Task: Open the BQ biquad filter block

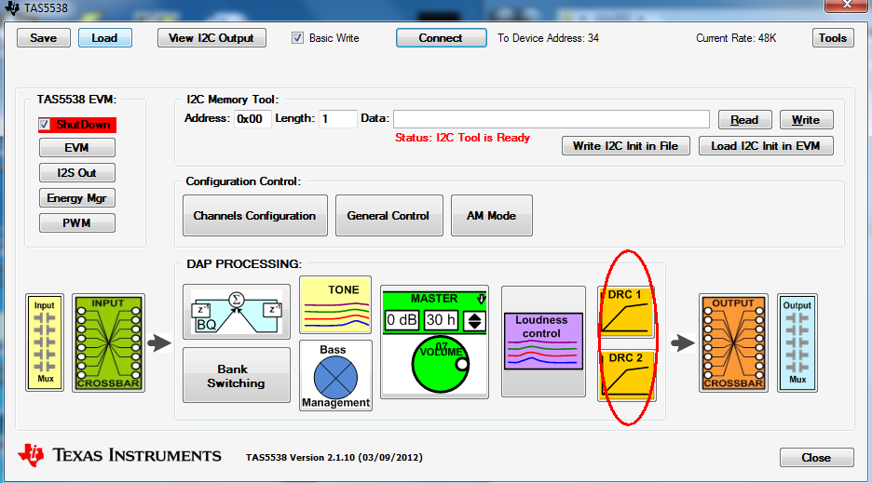Action: click(237, 312)
